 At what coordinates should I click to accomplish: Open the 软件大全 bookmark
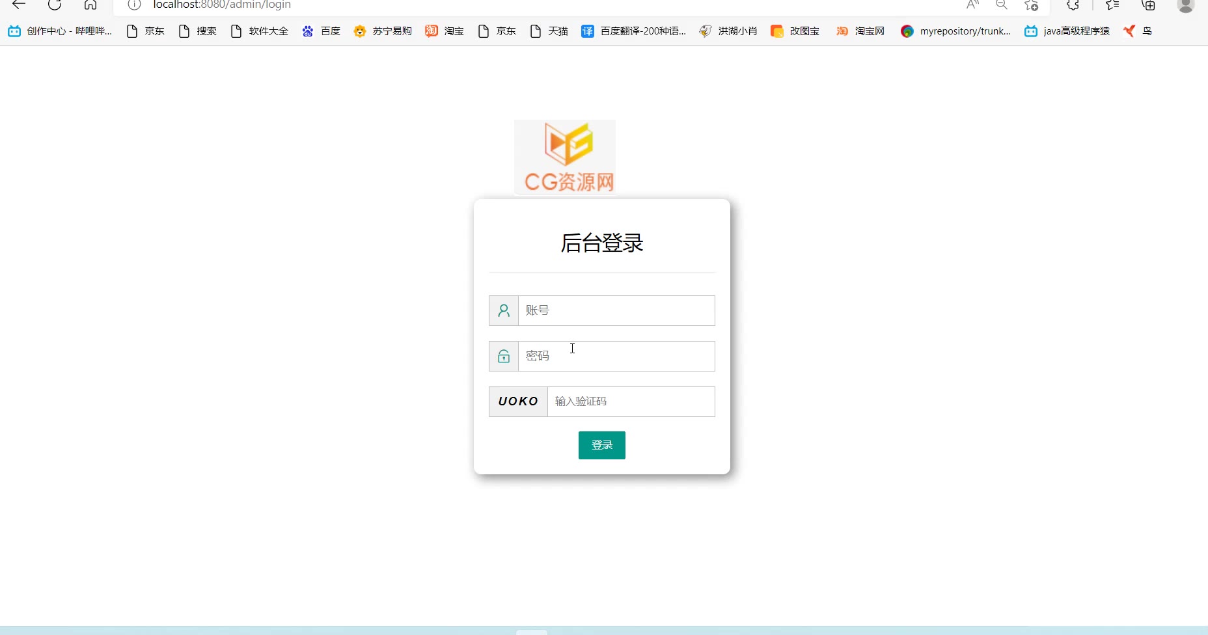[x=260, y=31]
